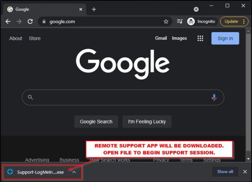Start voice search with microphone icon
252x182 pixels.
[214, 97]
